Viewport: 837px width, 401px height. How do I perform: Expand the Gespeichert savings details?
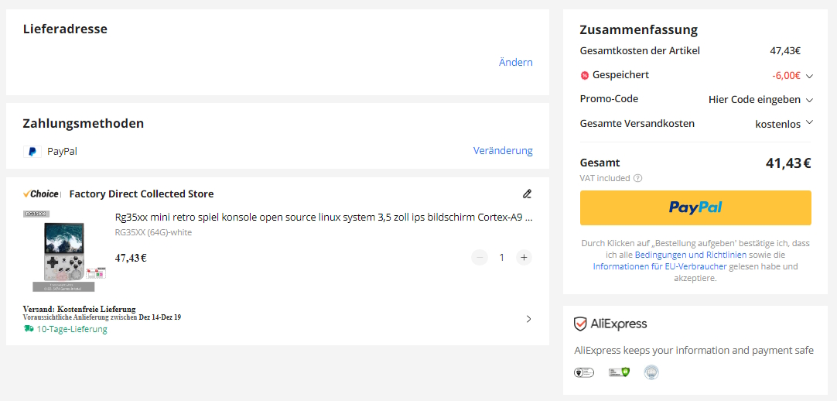(x=809, y=76)
